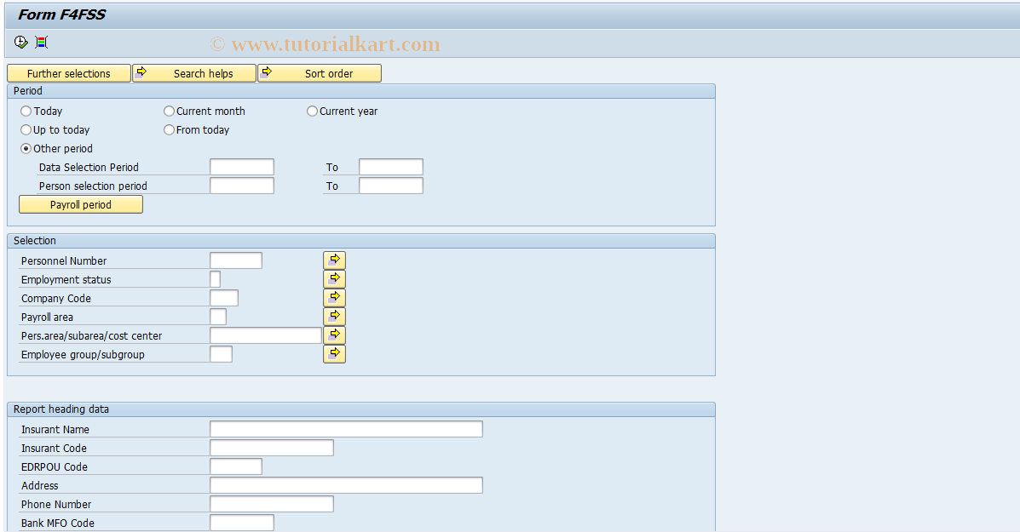Open multiple selection for Company Code

pos(334,298)
